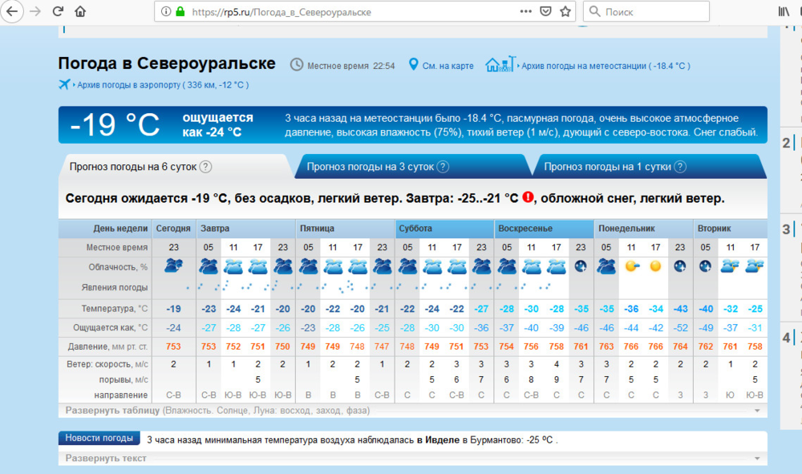Open the 'См. на карте' map link
802x474 pixels.
448,66
